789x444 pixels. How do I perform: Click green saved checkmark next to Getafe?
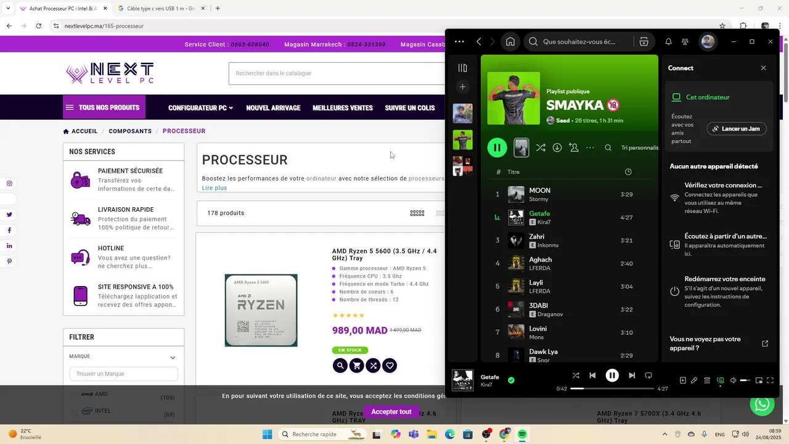tap(511, 380)
